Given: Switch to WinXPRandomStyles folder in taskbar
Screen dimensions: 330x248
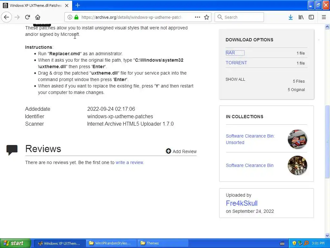Looking at the screenshot, I should [x=111, y=243].
